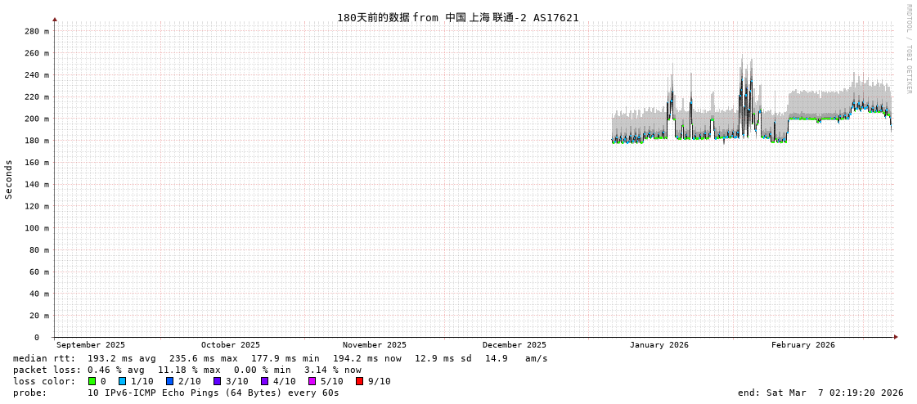
Task: Click the February 2026 x-axis label
Action: click(802, 345)
